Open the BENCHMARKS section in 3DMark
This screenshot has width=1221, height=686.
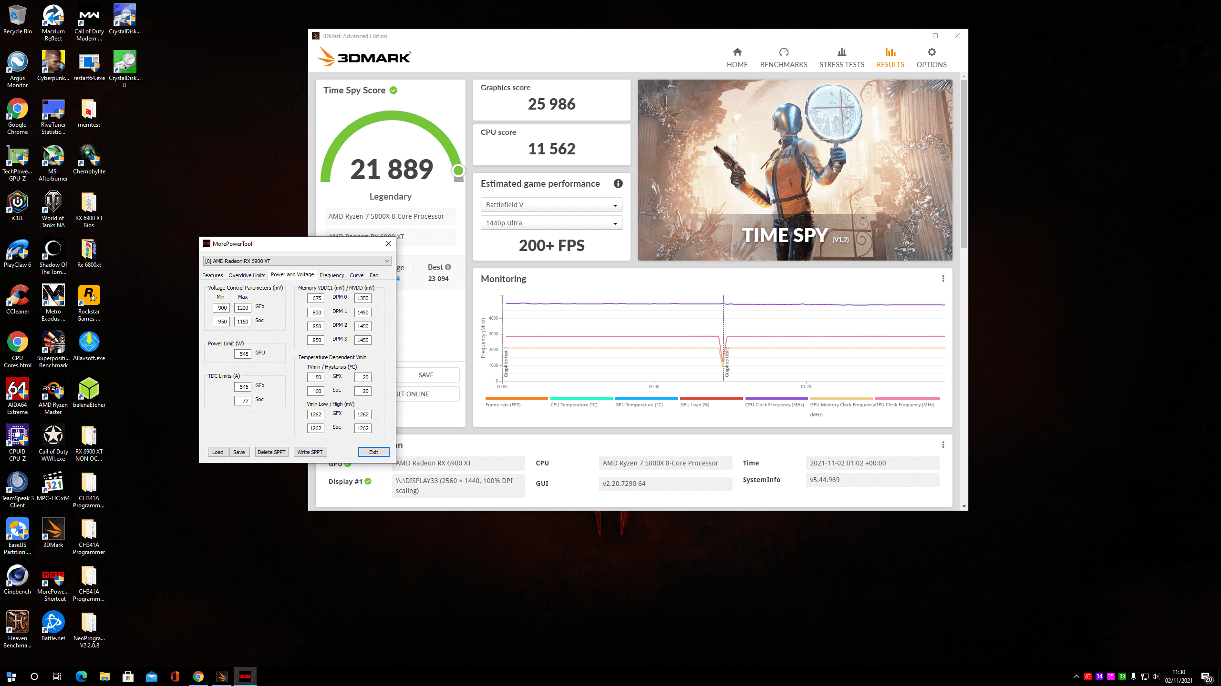pos(783,58)
